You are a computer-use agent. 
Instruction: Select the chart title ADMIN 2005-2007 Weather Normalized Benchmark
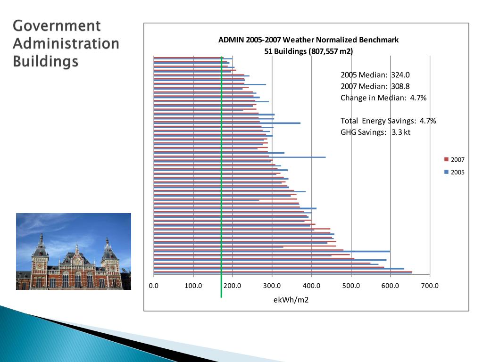click(x=308, y=40)
